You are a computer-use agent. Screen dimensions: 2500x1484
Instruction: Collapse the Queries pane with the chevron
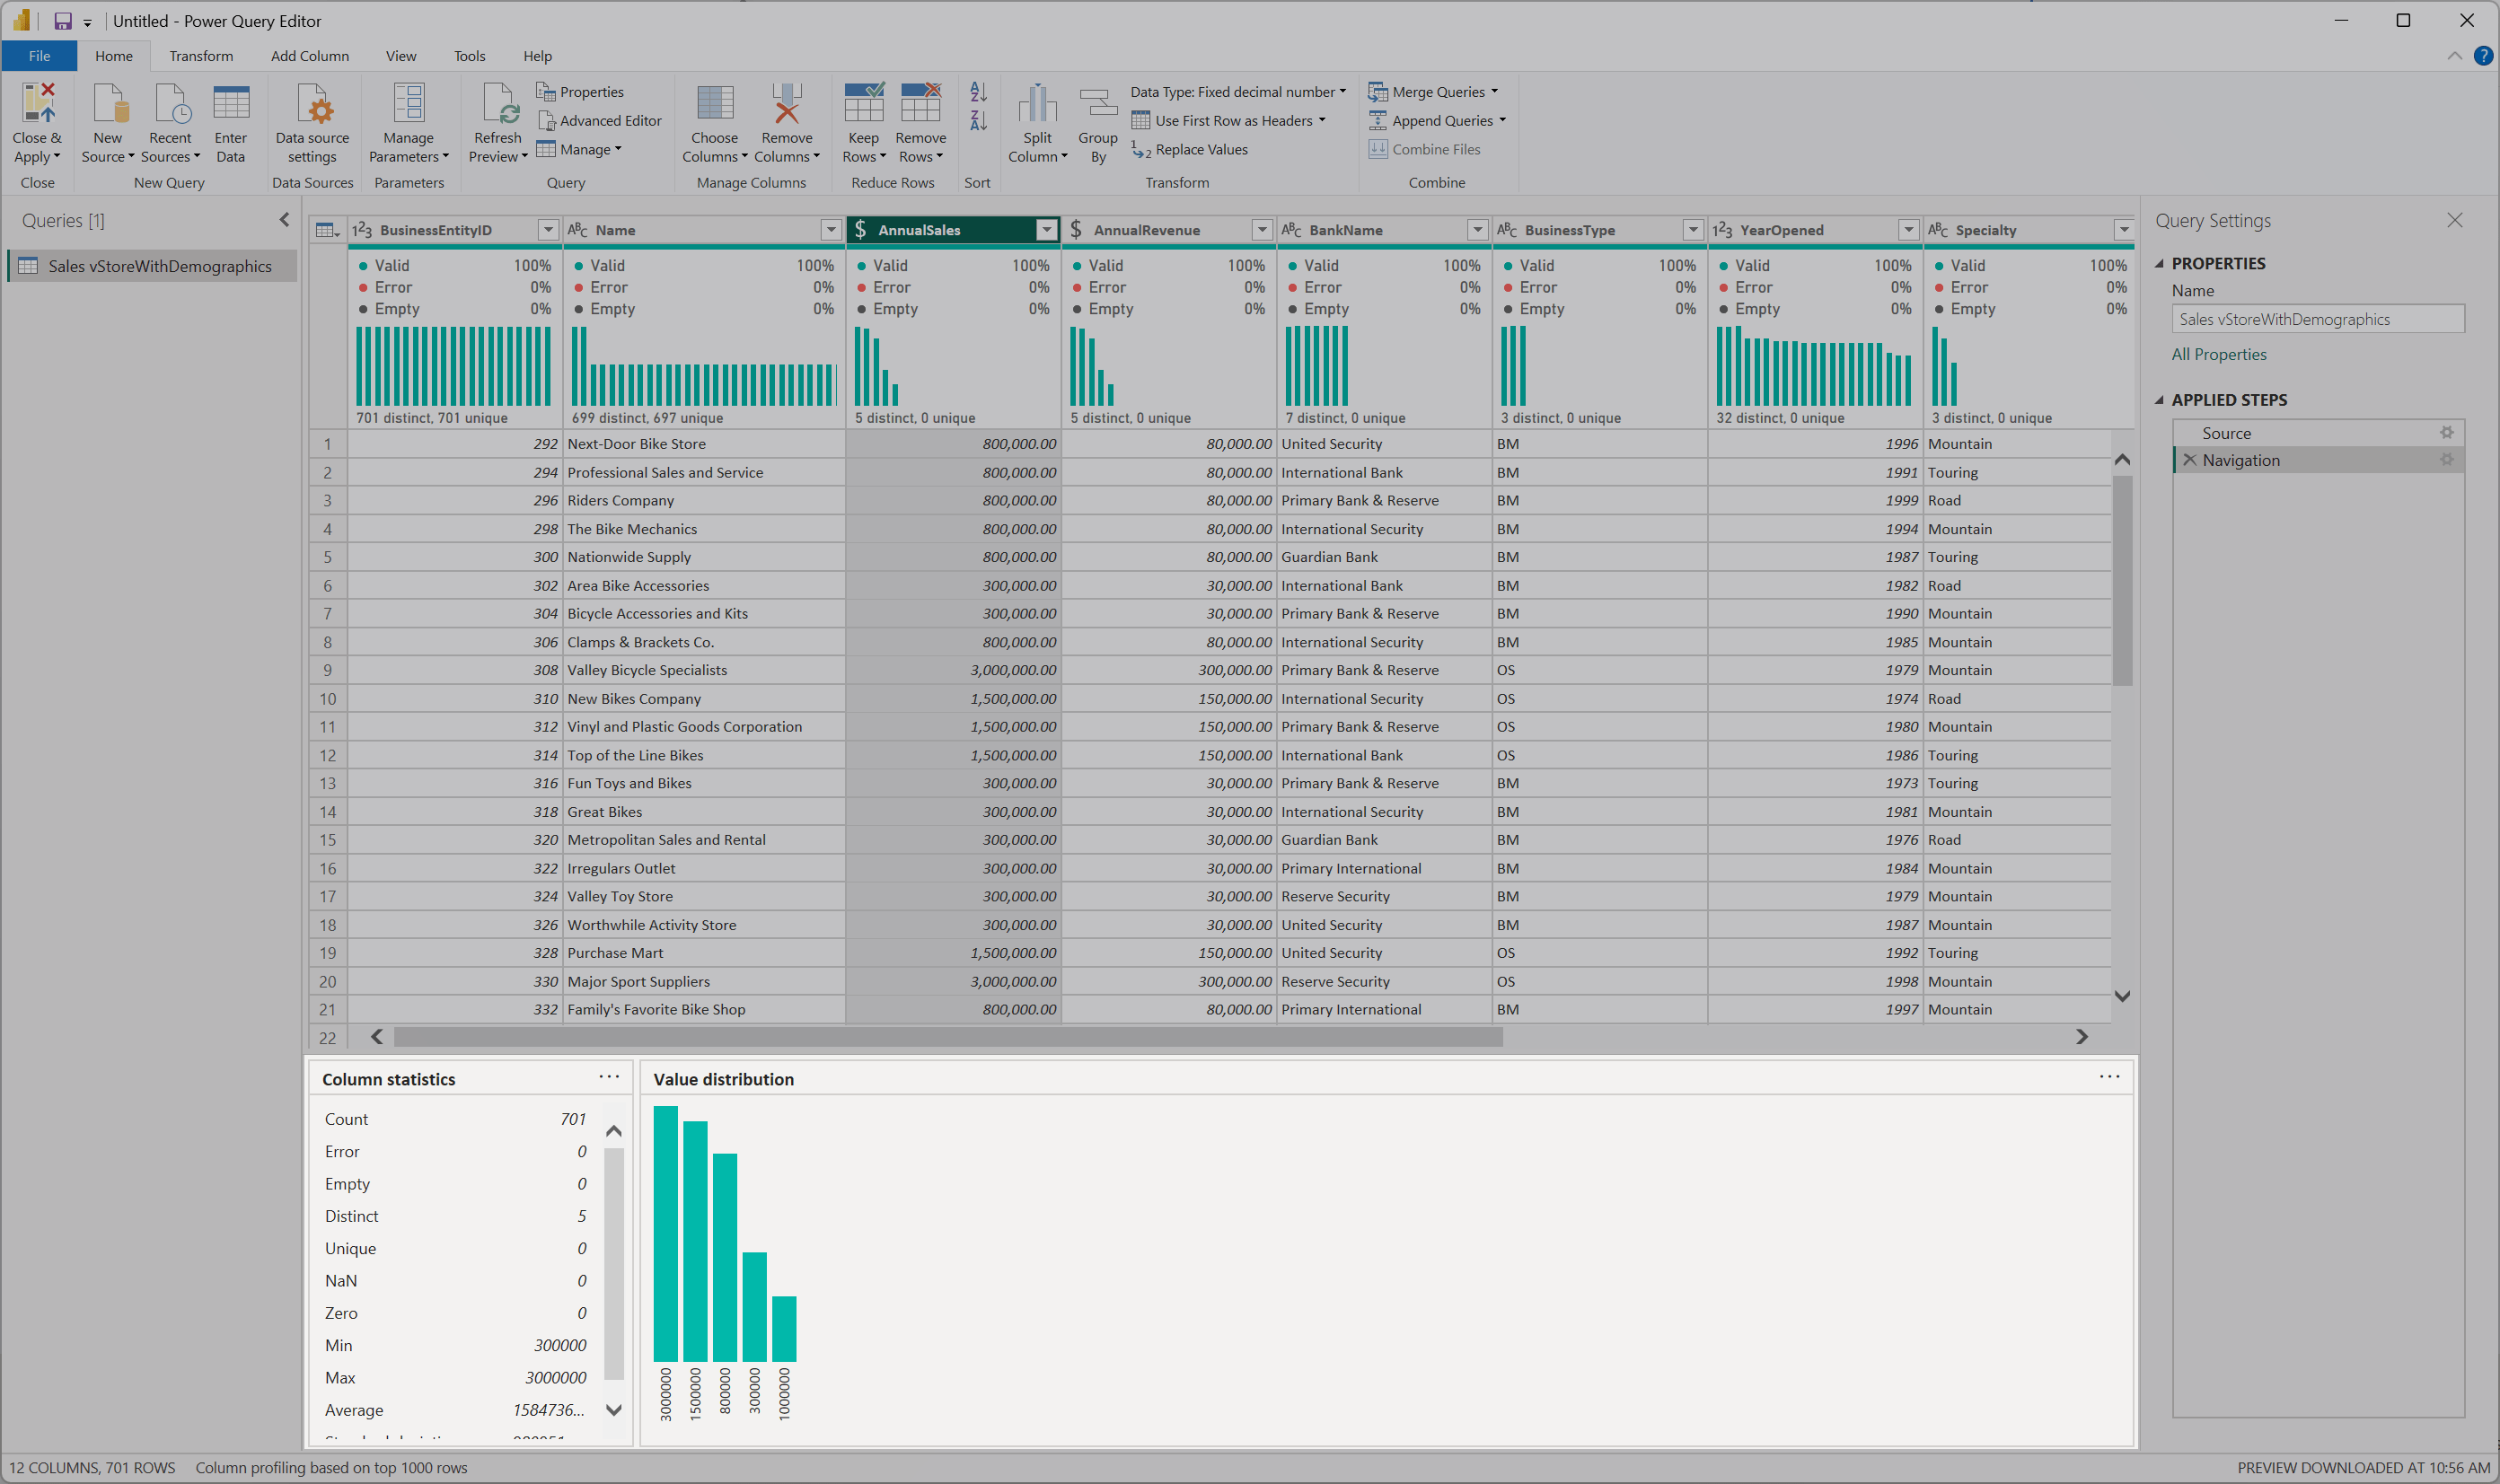click(x=284, y=220)
